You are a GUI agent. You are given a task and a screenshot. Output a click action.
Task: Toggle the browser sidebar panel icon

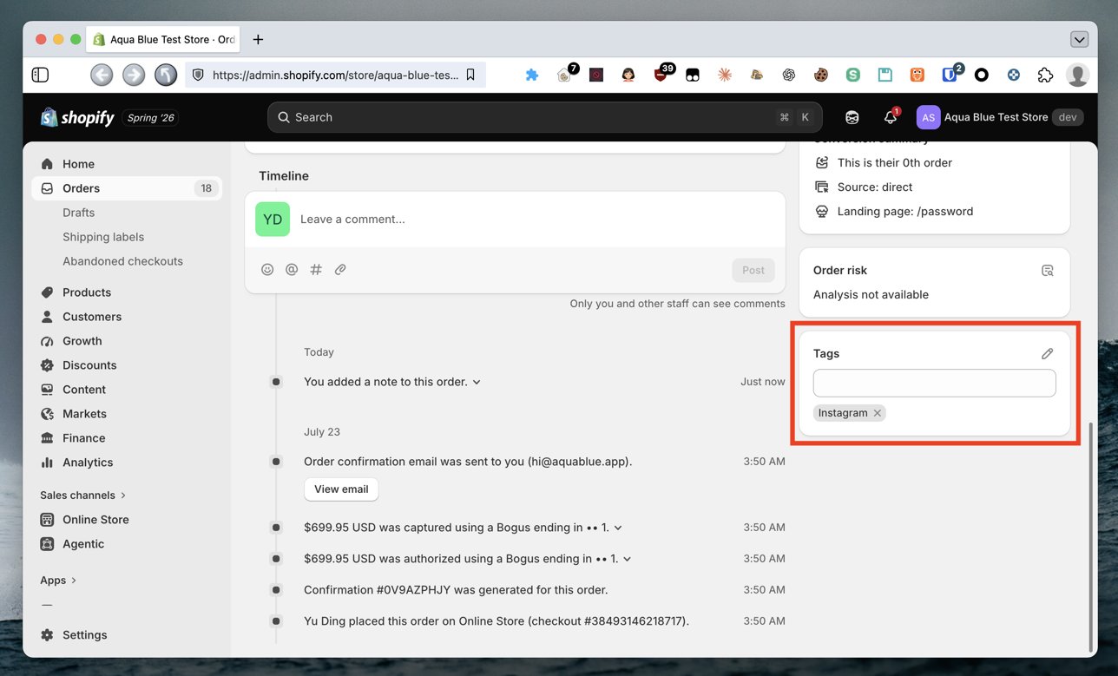pyautogui.click(x=41, y=75)
